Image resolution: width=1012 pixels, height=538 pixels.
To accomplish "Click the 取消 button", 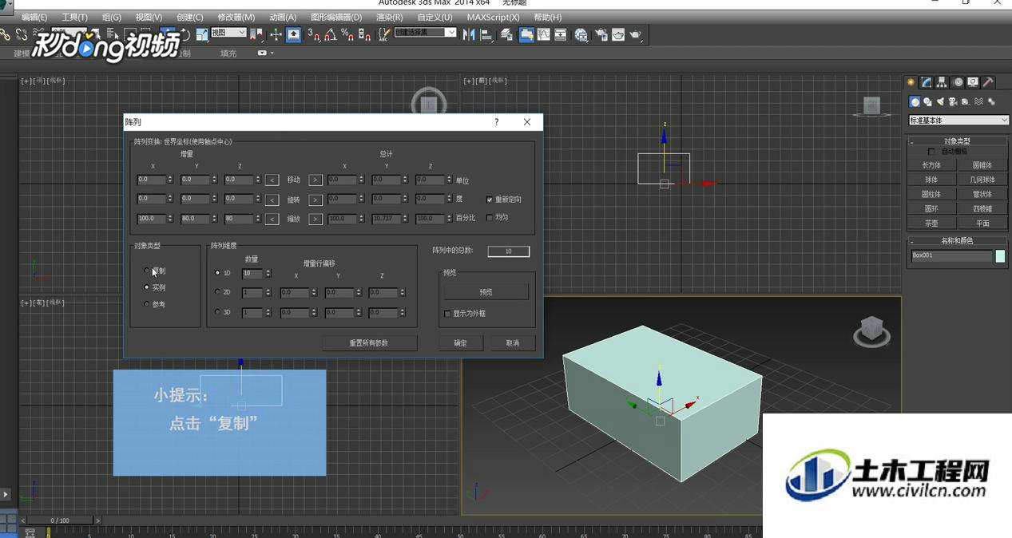I will pos(512,342).
